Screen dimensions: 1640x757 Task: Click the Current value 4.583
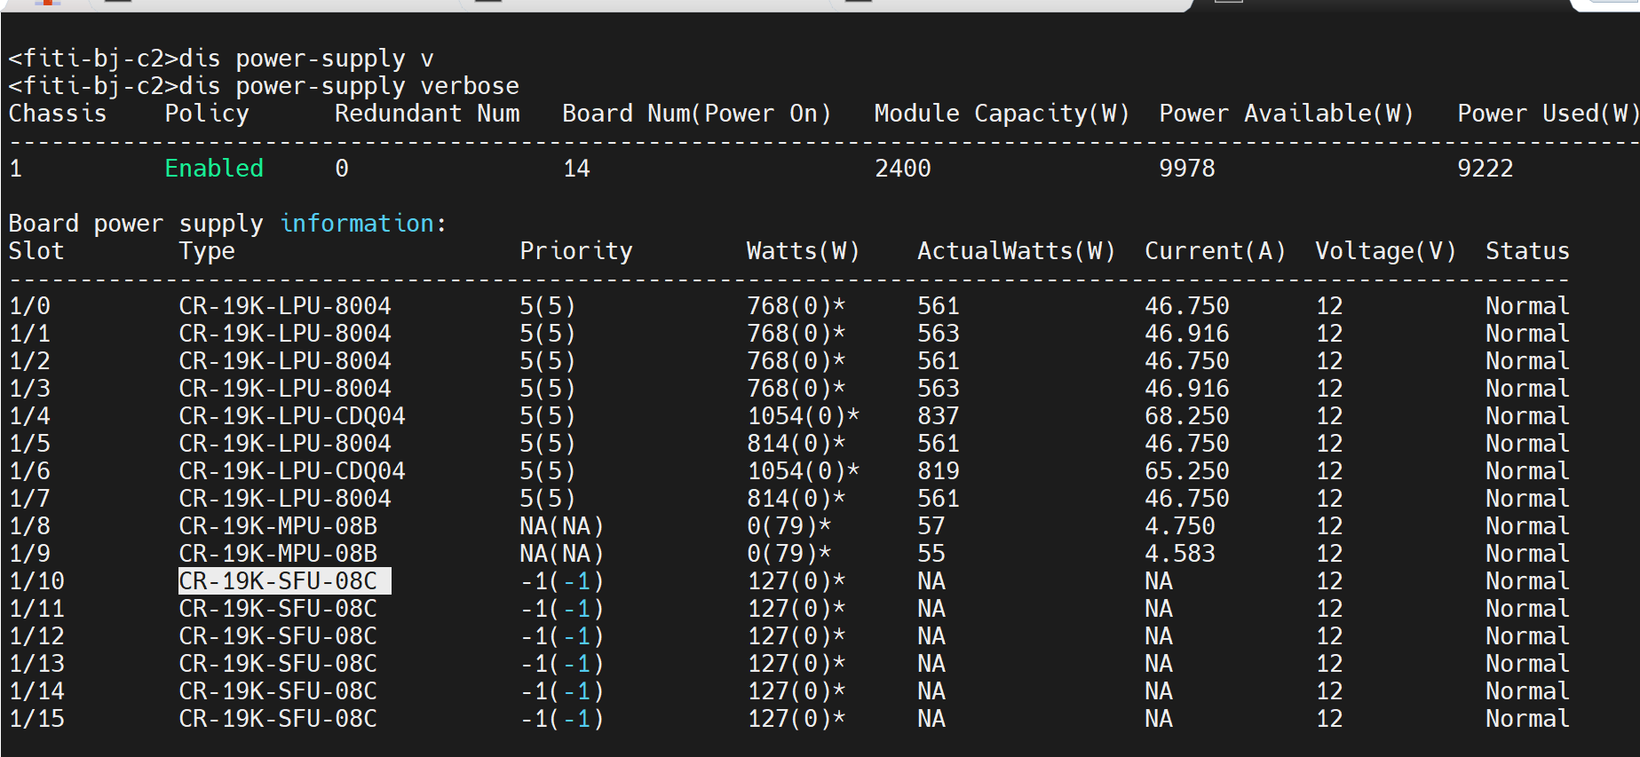point(1179,554)
